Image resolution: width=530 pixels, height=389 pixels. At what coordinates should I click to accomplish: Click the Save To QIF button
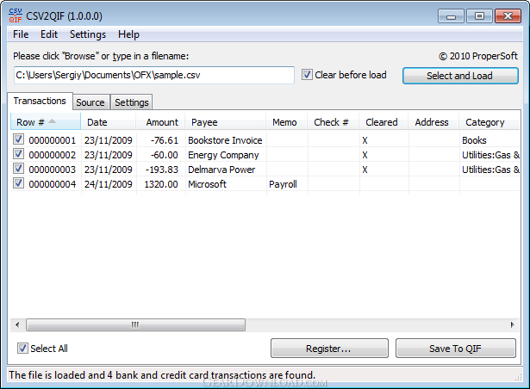[x=456, y=349]
